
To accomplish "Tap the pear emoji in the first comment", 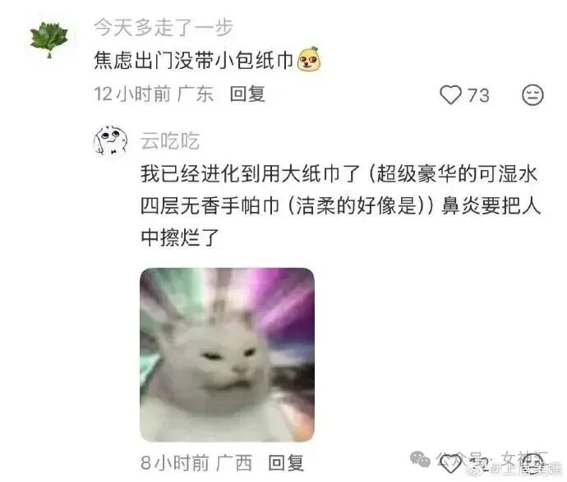I will pos(309,59).
